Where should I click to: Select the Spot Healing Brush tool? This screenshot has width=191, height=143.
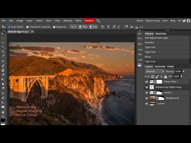point(3,61)
